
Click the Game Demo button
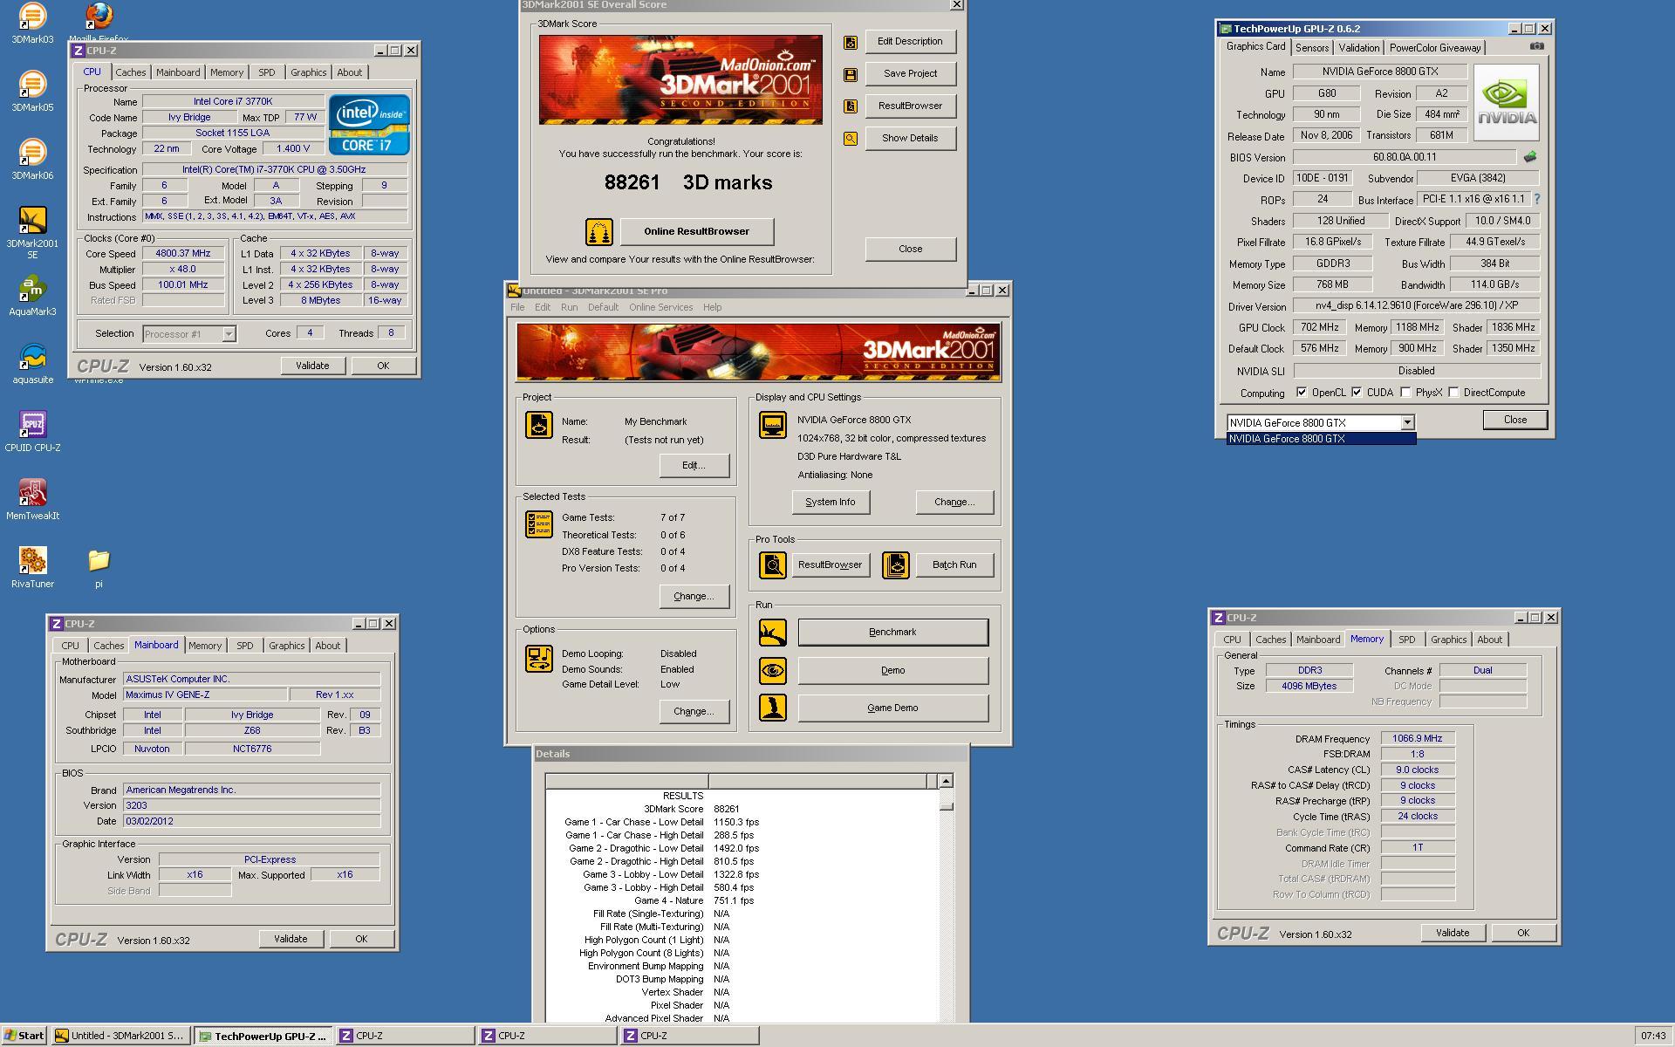(892, 708)
